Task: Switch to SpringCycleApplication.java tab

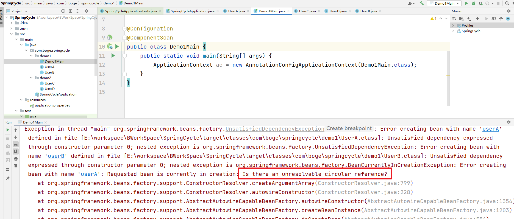Action: pos(192,11)
